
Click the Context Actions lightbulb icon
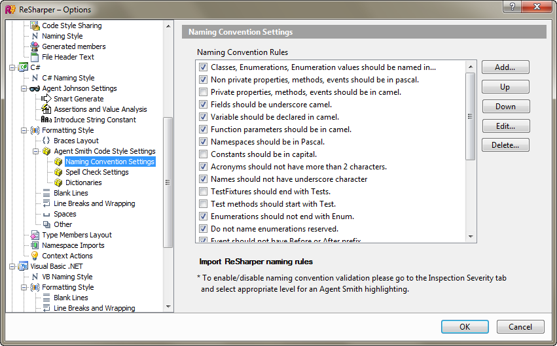(x=35, y=256)
